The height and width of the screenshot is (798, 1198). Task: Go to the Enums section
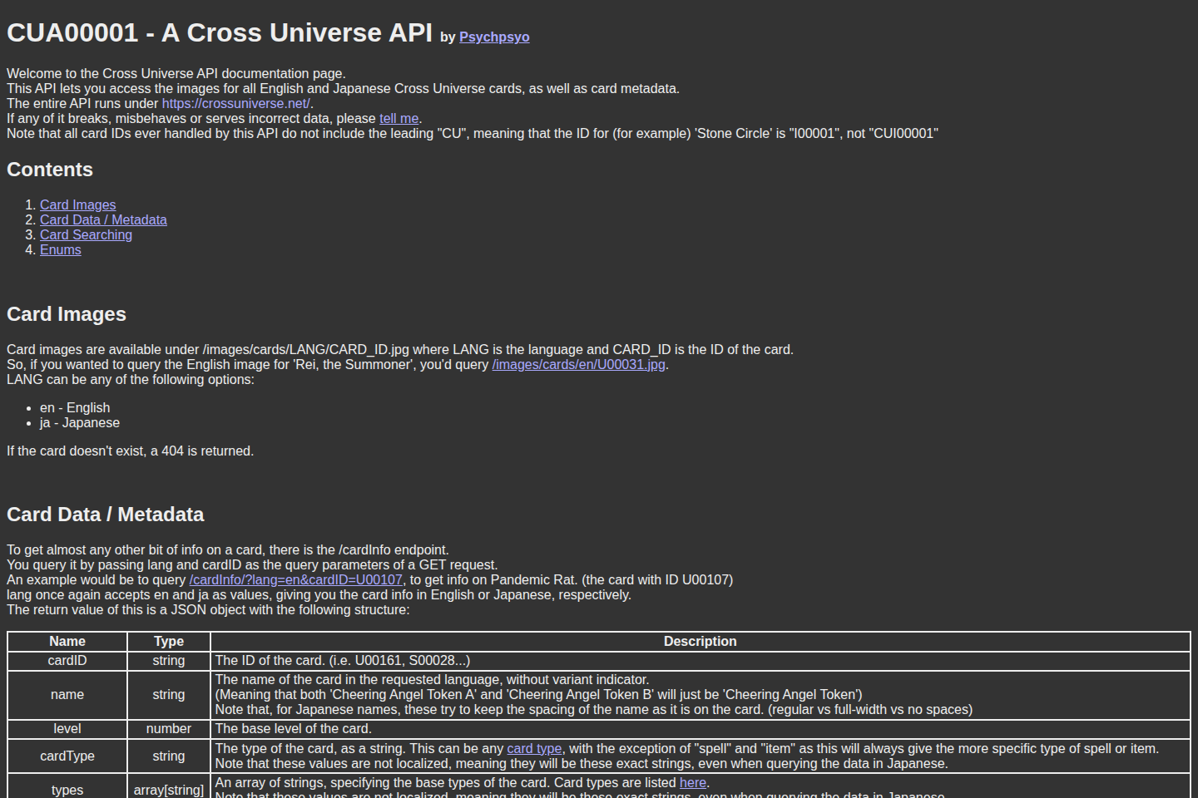pos(60,249)
